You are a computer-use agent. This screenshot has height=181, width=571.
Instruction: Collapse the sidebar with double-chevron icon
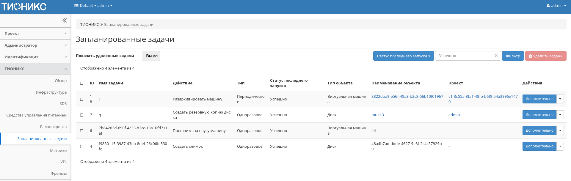(65, 21)
